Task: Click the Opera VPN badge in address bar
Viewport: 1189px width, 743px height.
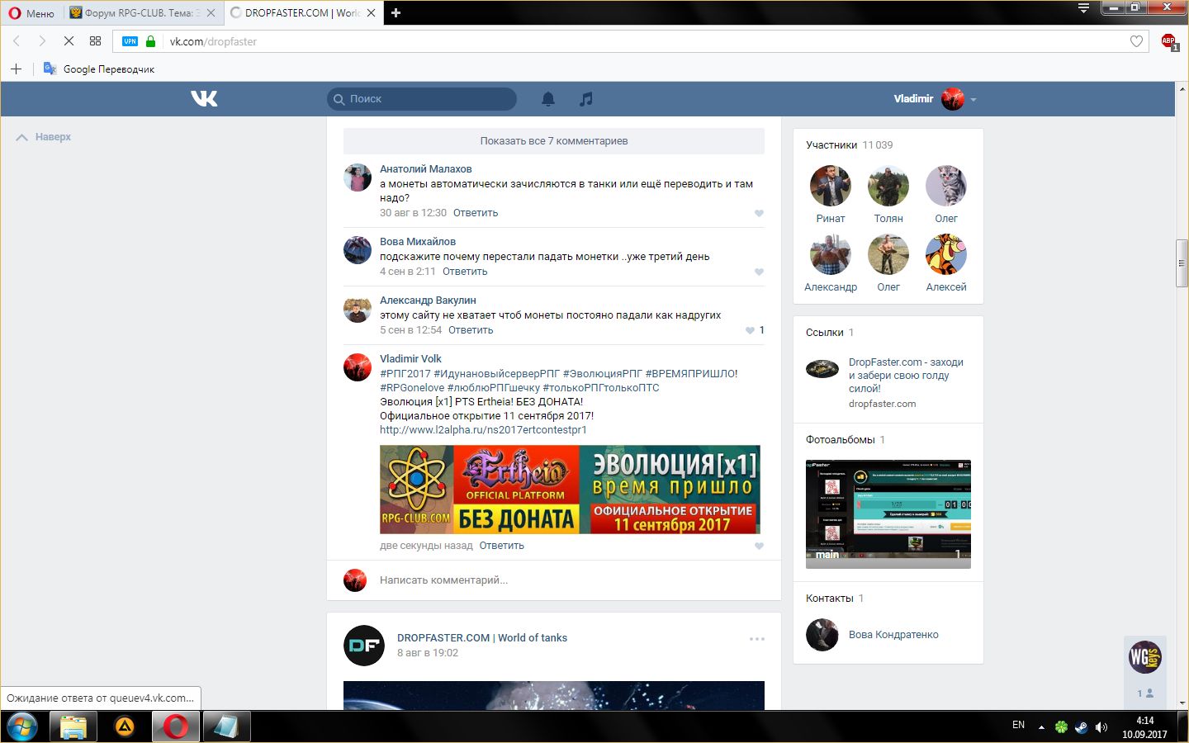Action: click(130, 41)
